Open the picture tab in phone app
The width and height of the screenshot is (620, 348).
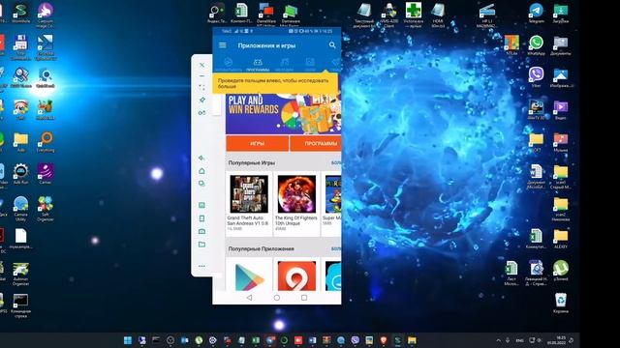click(310, 65)
